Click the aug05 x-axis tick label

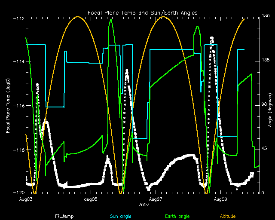point(91,199)
